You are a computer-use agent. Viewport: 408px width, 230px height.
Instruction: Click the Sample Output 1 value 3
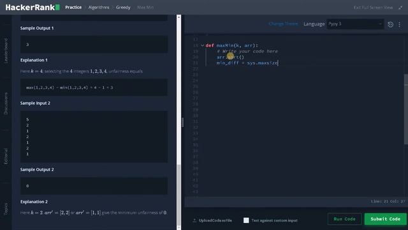coord(27,45)
